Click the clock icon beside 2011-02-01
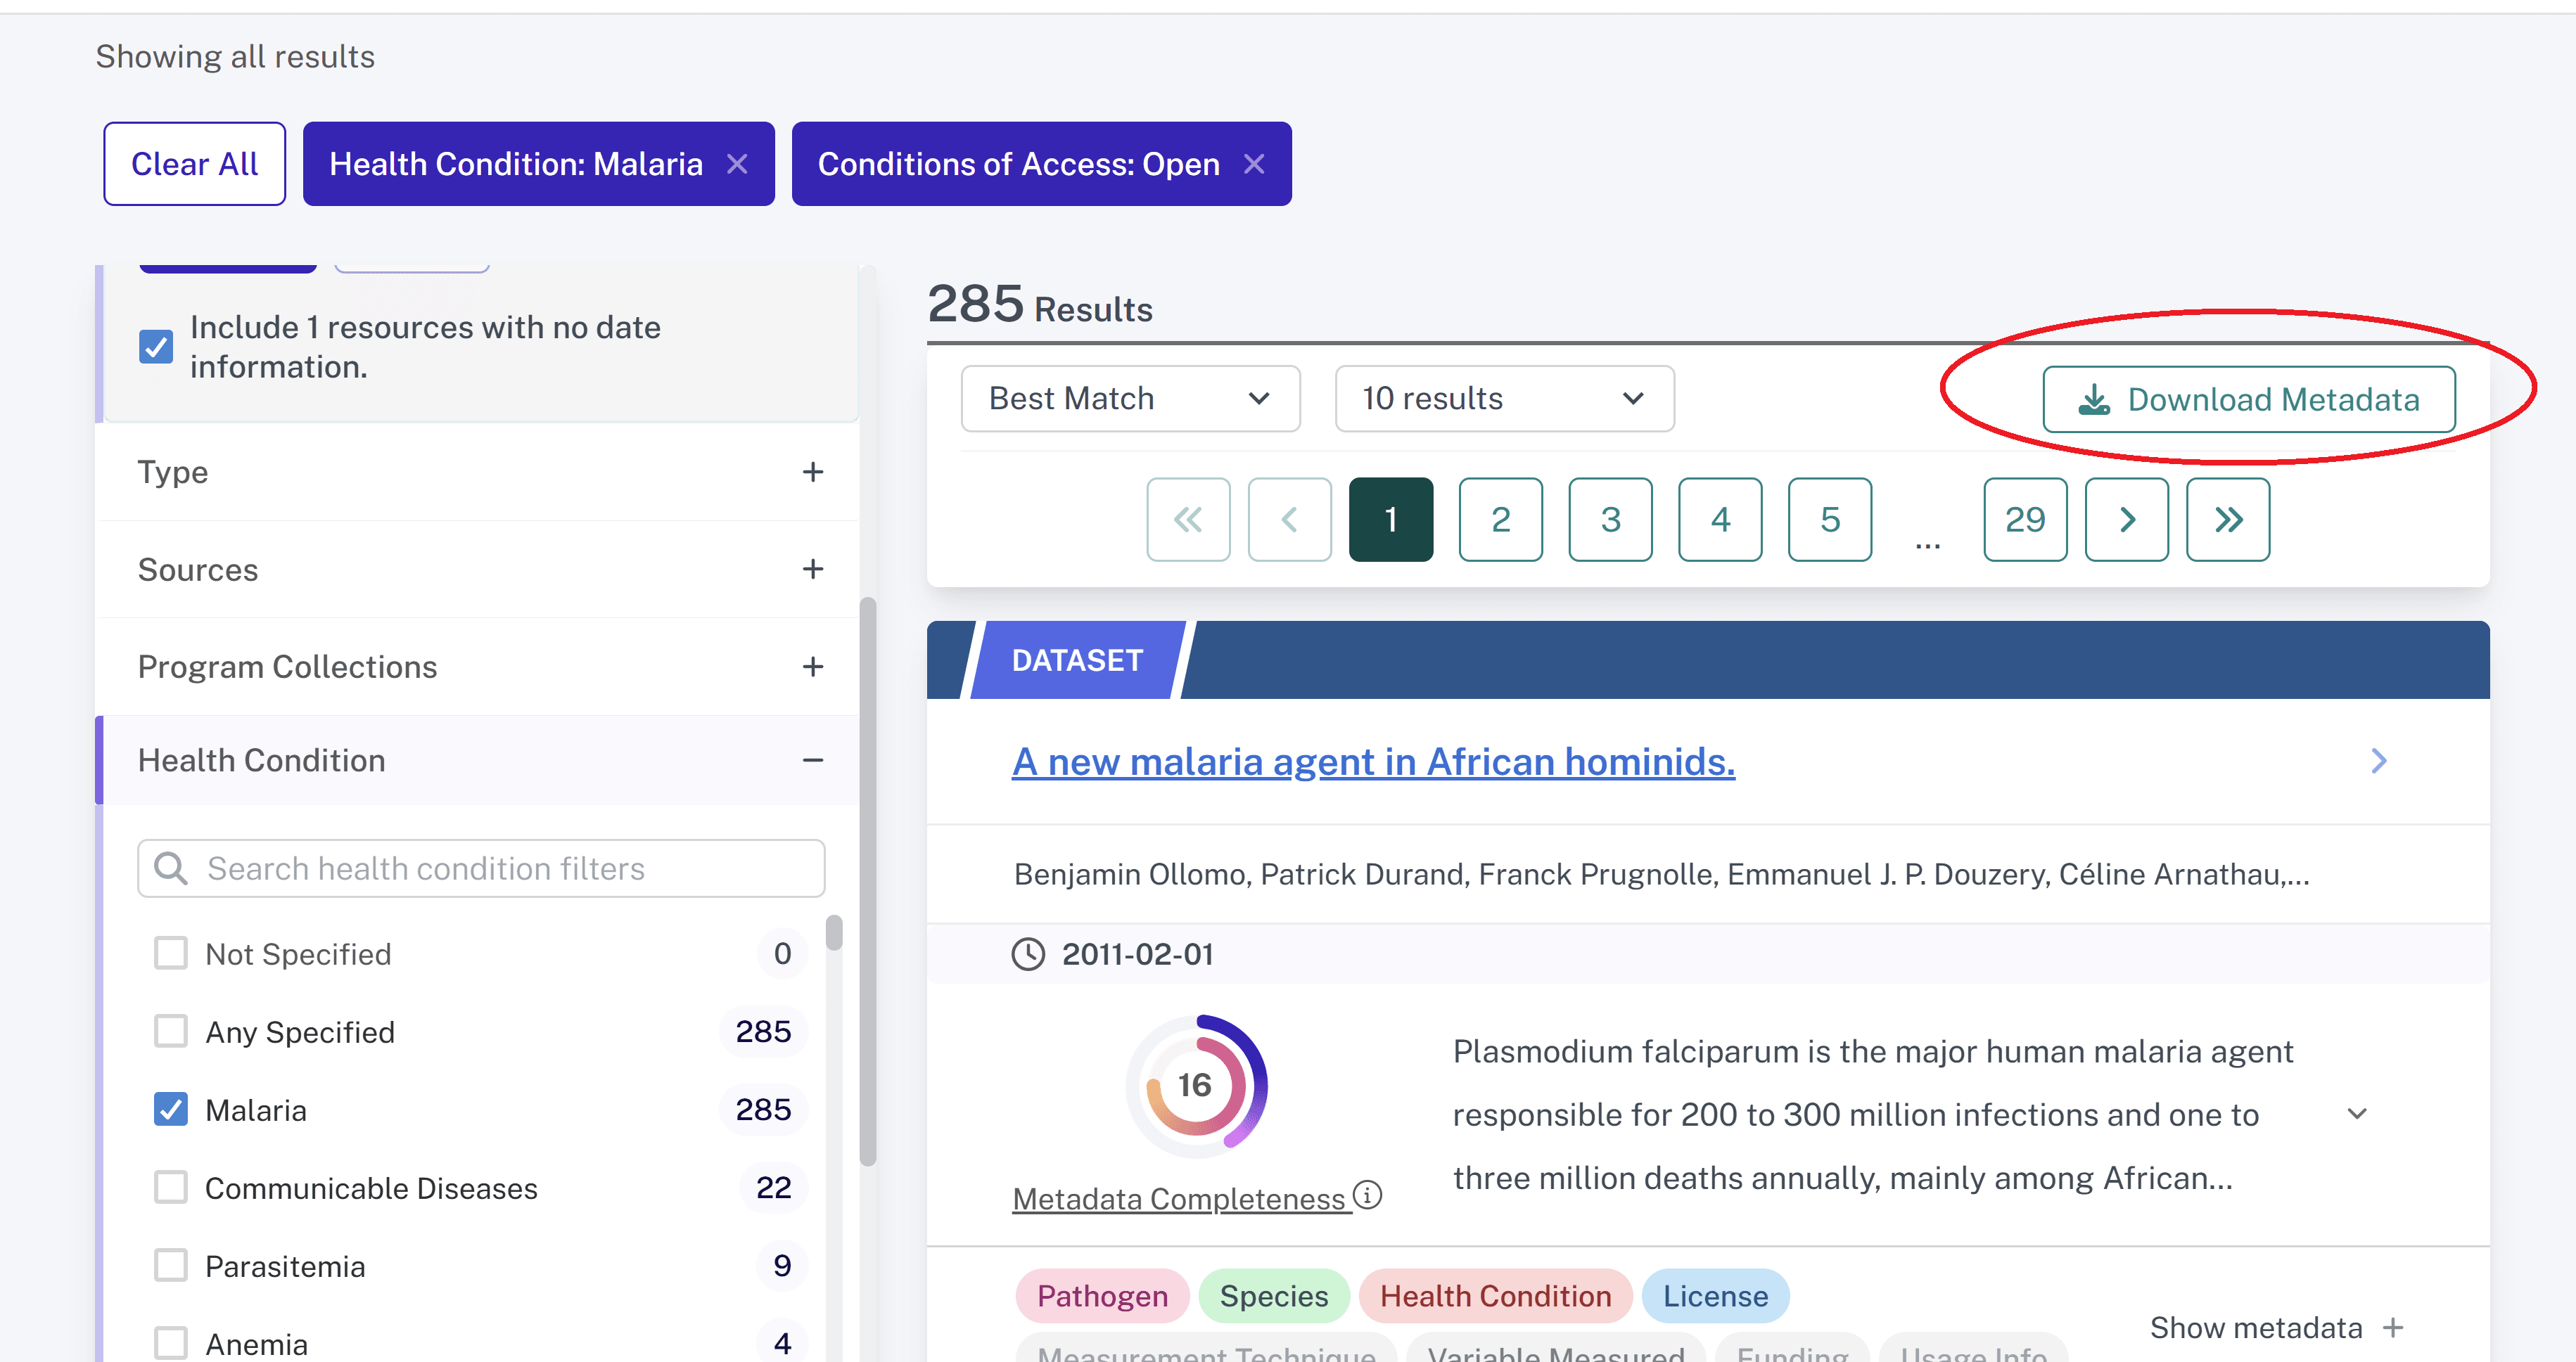2576x1362 pixels. (1028, 954)
